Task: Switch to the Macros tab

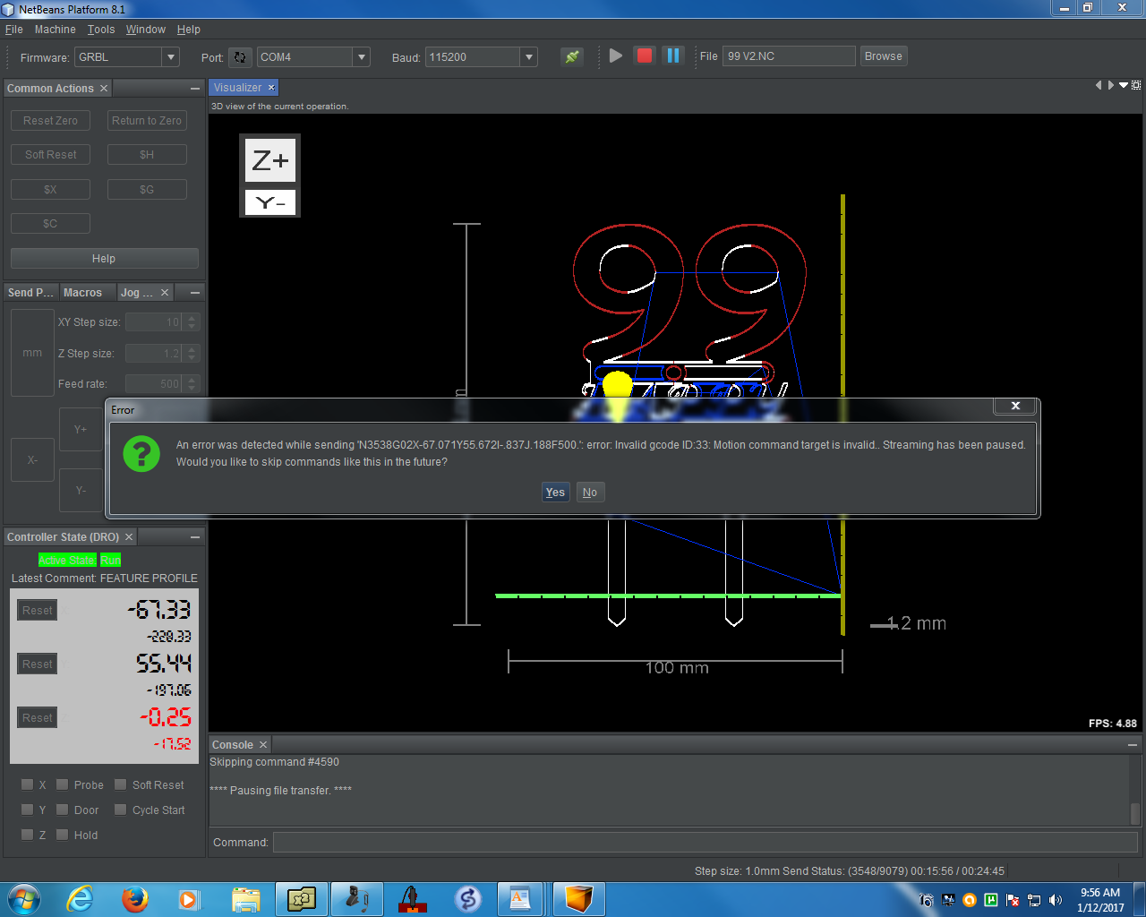Action: coord(82,293)
